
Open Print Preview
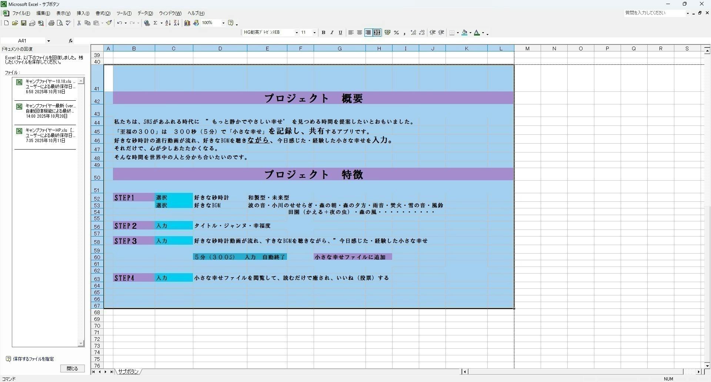tap(60, 23)
